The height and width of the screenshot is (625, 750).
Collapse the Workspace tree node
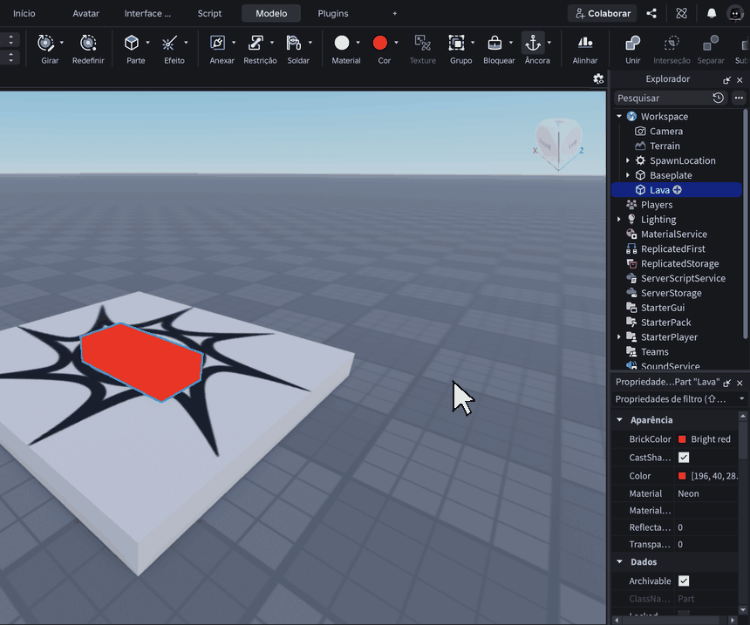(619, 116)
